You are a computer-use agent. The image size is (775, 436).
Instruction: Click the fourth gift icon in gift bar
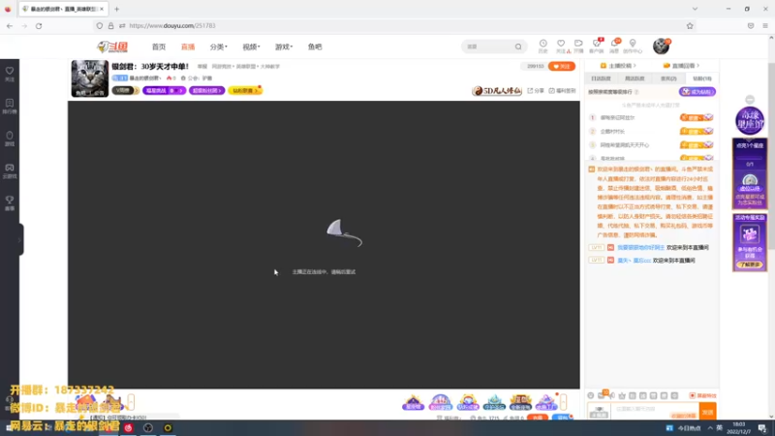tap(494, 402)
